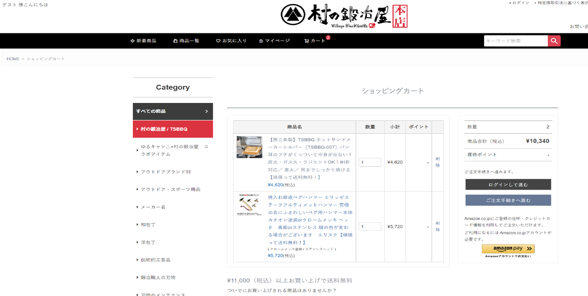Click the 商品名 column header
Viewport: 588px width, 296px height.
click(x=294, y=127)
